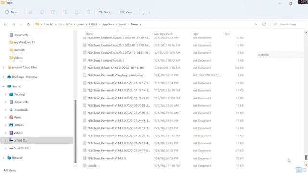308x173 pixels.
Task: Switch to large icons view in status bar
Action: coord(304,170)
